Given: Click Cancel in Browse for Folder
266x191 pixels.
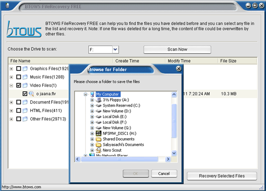Looking at the screenshot, I should tap(164, 174).
